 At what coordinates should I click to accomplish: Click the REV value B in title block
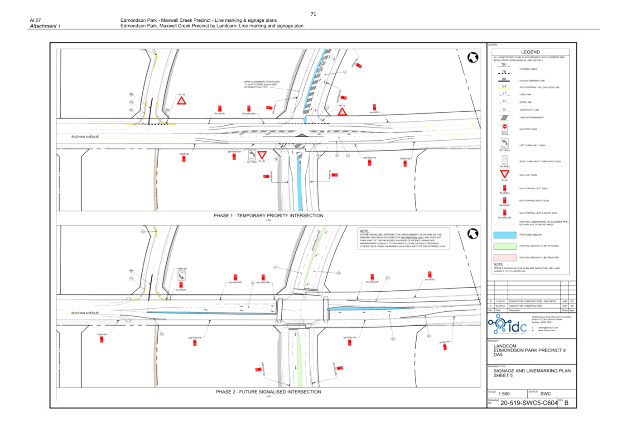pos(566,403)
